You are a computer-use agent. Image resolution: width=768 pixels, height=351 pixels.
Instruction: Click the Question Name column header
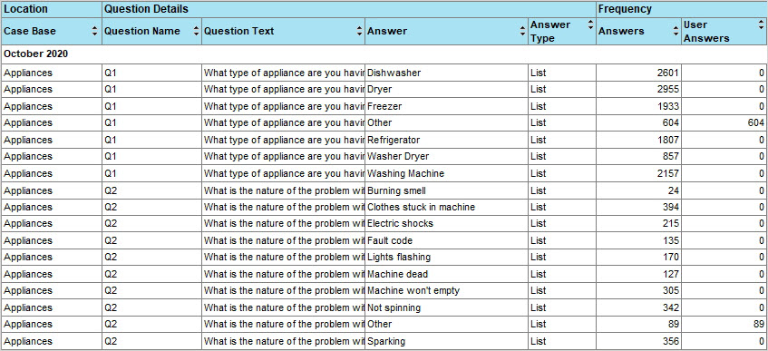click(x=151, y=32)
